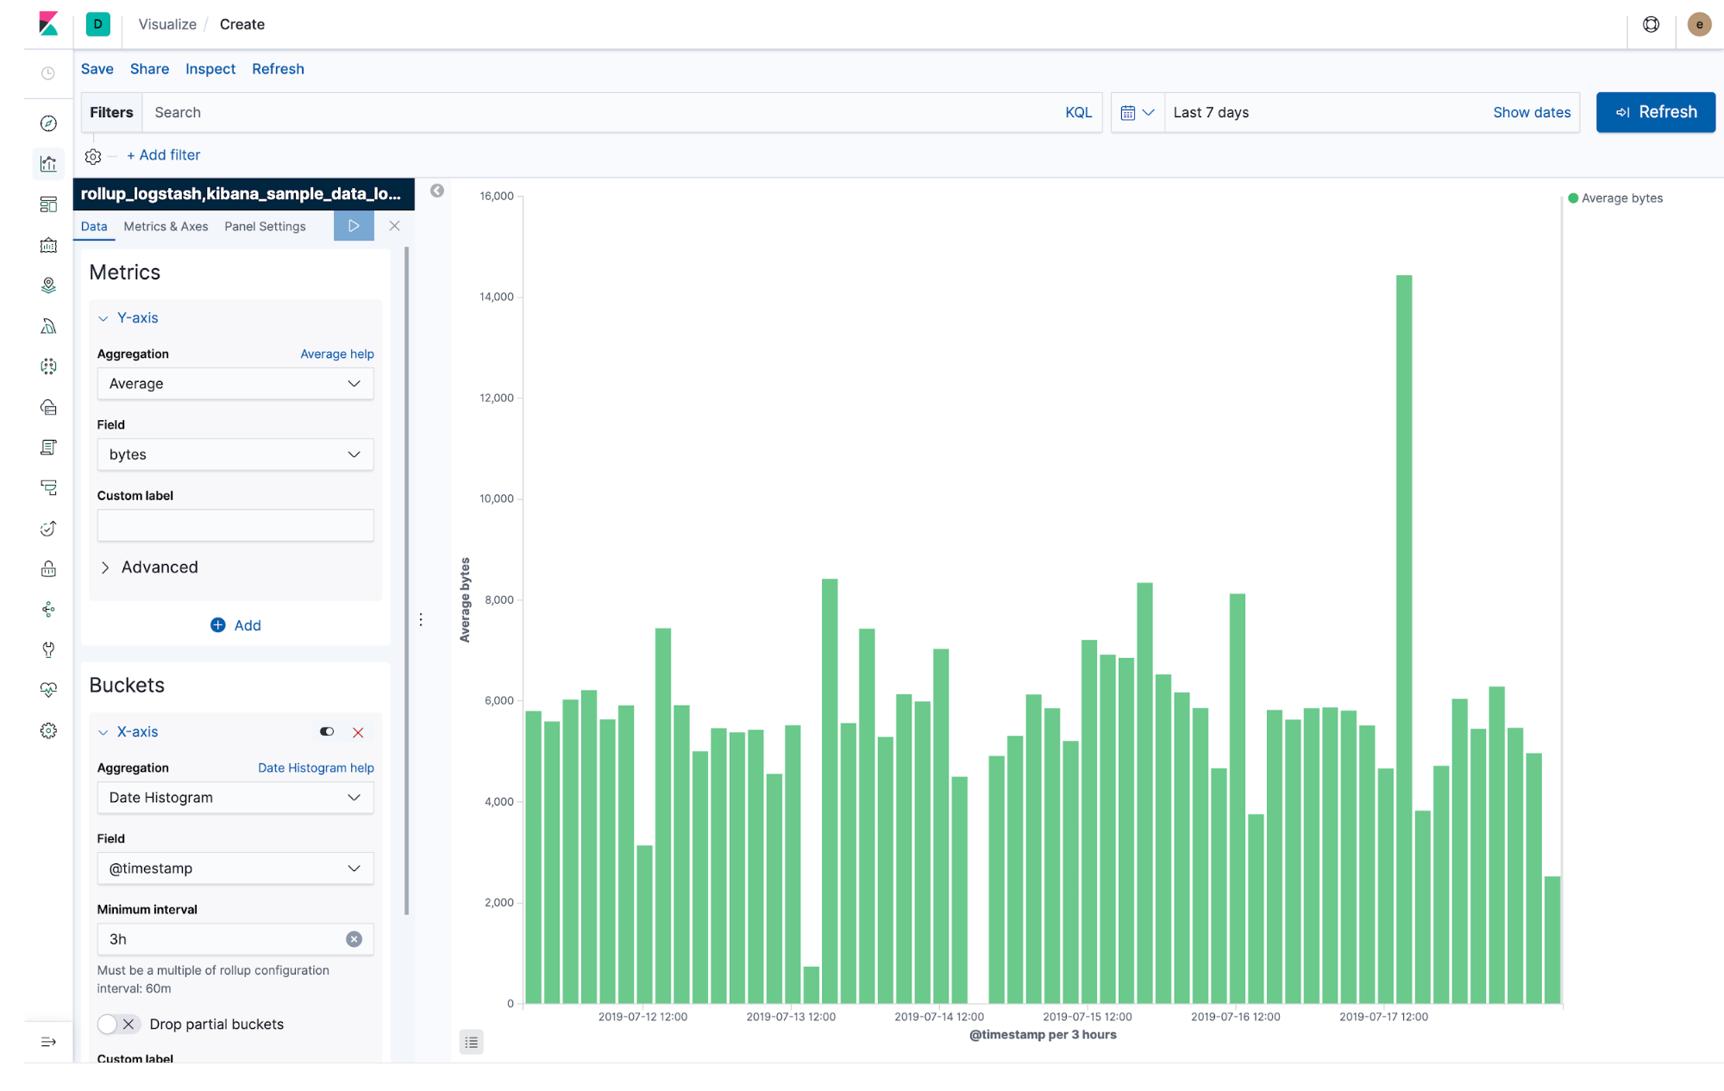
Task: Open Dev Tools via the wrench icon
Action: (x=48, y=649)
